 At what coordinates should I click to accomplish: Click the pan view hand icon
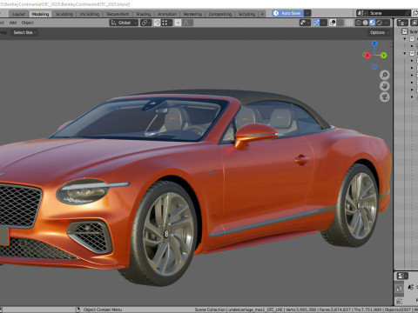tap(385, 86)
